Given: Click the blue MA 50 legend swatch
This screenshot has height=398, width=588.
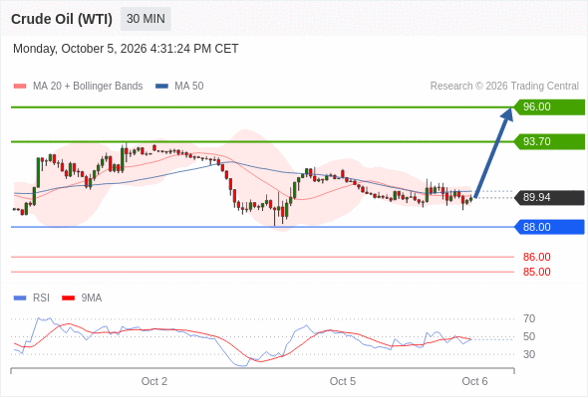Looking at the screenshot, I should coord(161,87).
